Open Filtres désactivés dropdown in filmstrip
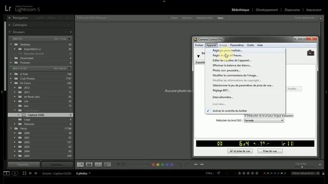The image size is (328, 184). pos(305,173)
